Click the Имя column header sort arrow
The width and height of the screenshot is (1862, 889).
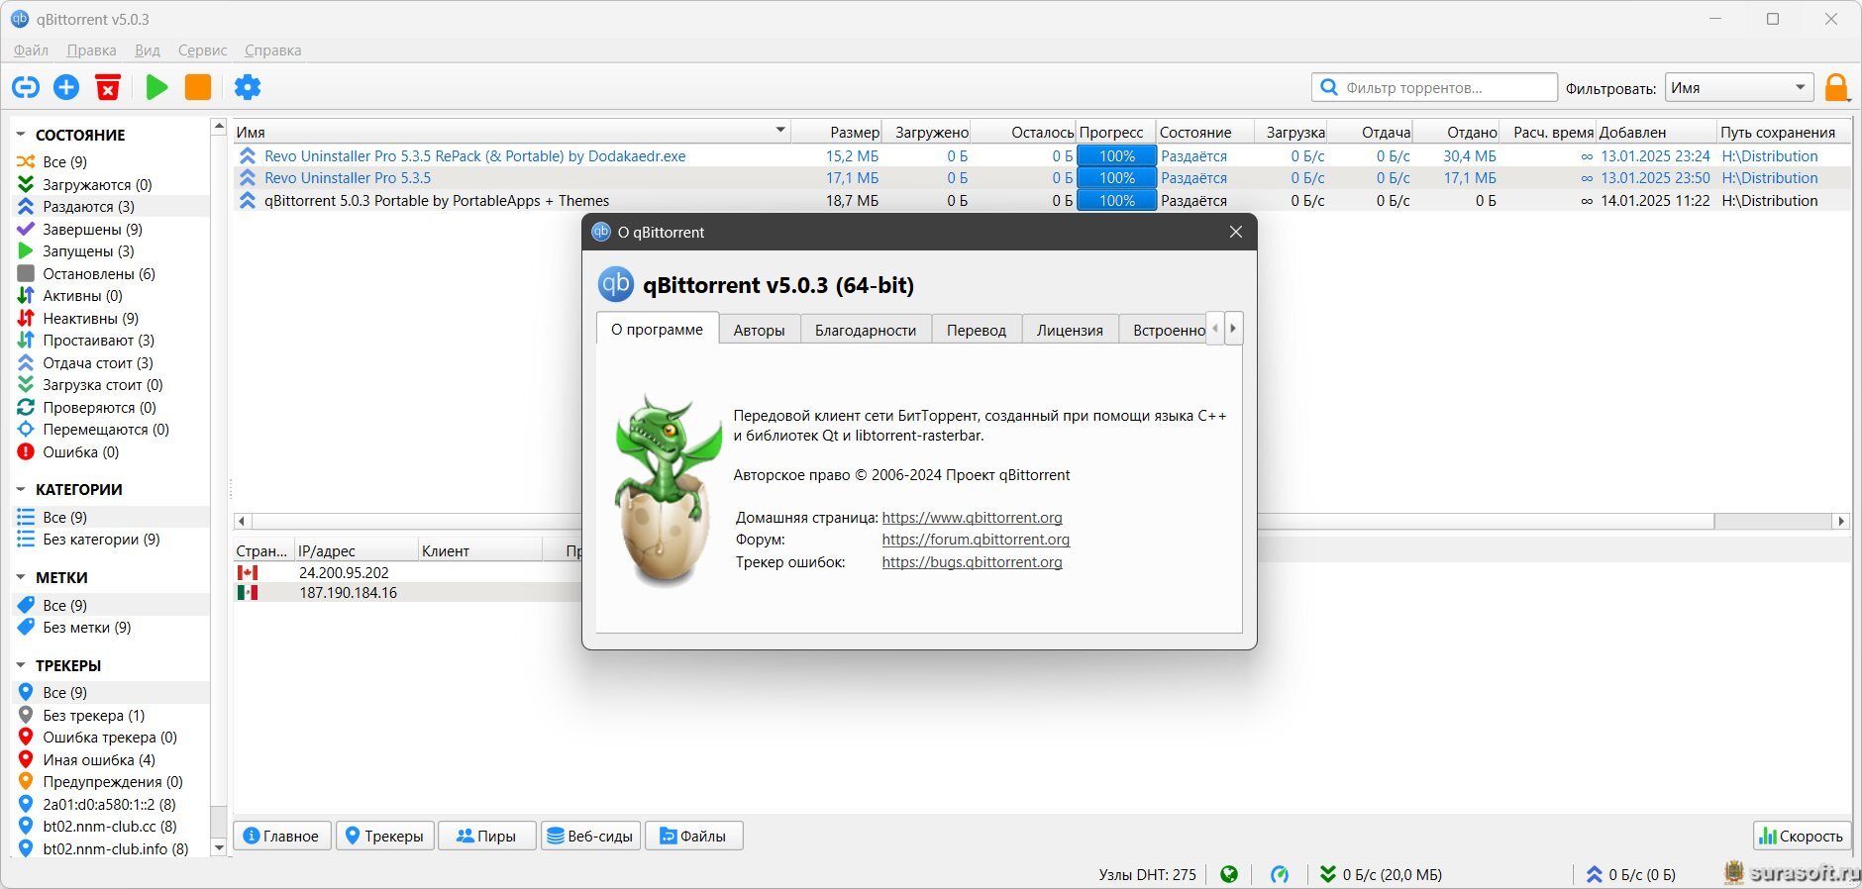pos(780,131)
